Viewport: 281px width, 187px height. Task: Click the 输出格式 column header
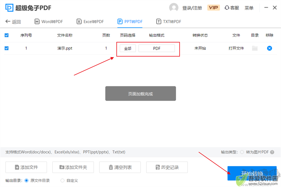[157, 35]
